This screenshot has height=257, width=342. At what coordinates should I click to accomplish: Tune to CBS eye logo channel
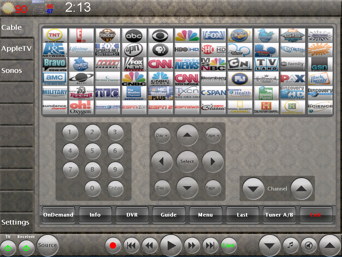point(161,35)
